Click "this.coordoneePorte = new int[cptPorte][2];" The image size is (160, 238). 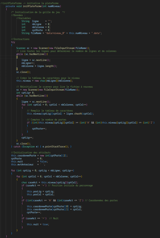point(39,155)
